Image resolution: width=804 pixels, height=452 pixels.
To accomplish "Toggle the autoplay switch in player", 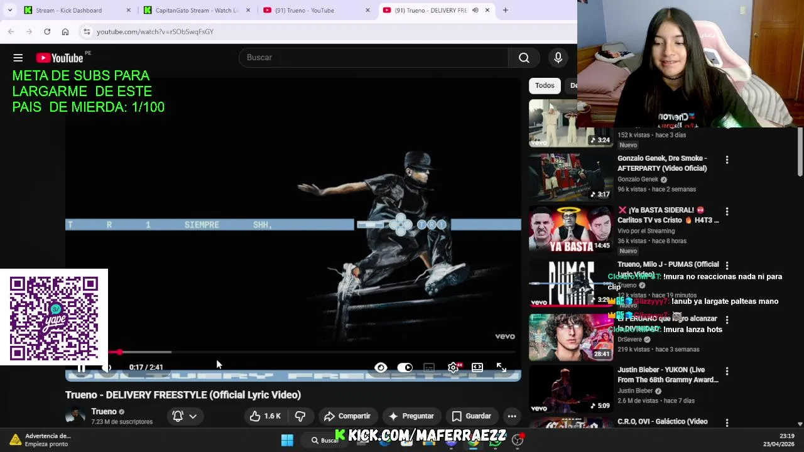I will 405,367.
